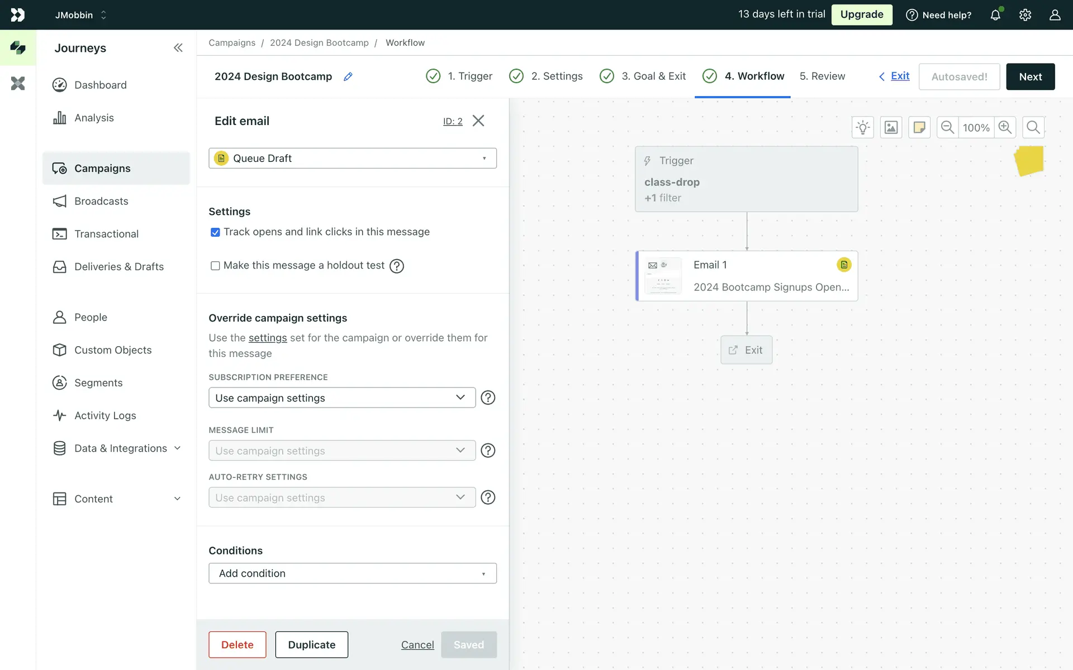This screenshot has height=670, width=1073.
Task: Open the Add condition dropdown
Action: point(352,573)
